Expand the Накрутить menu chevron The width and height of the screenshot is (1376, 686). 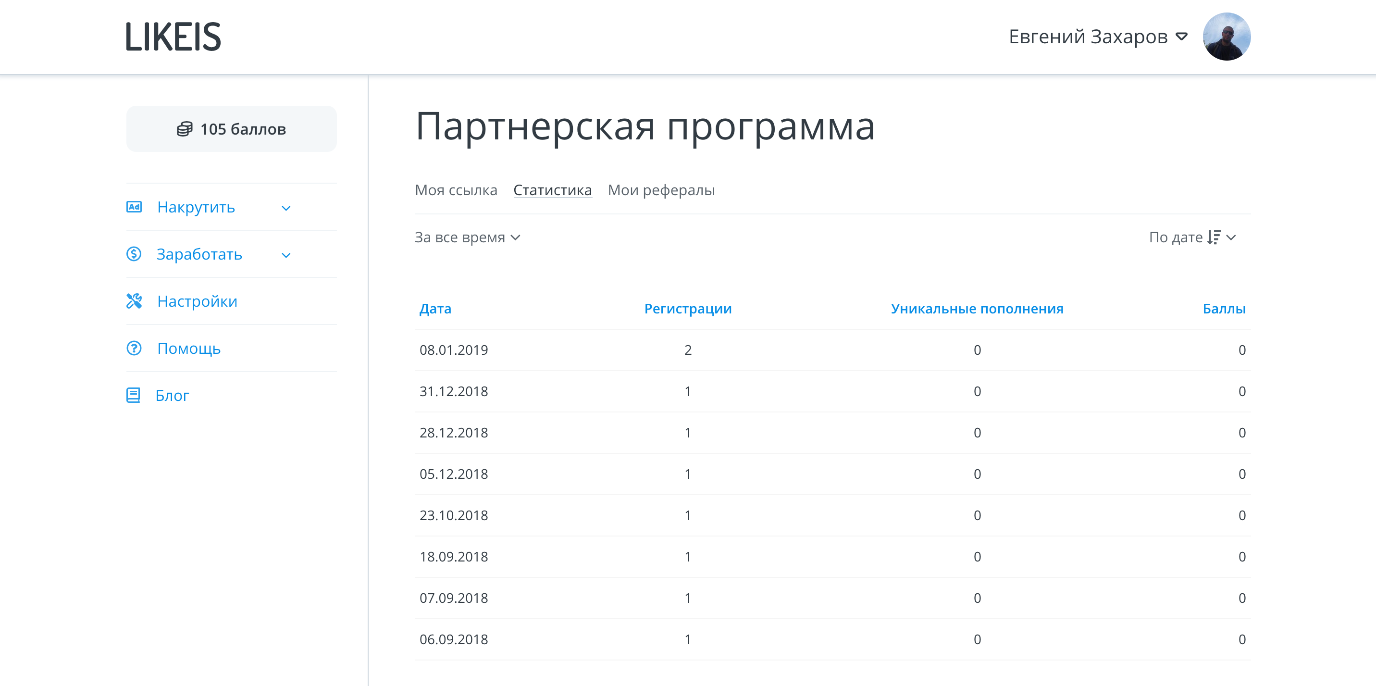286,208
